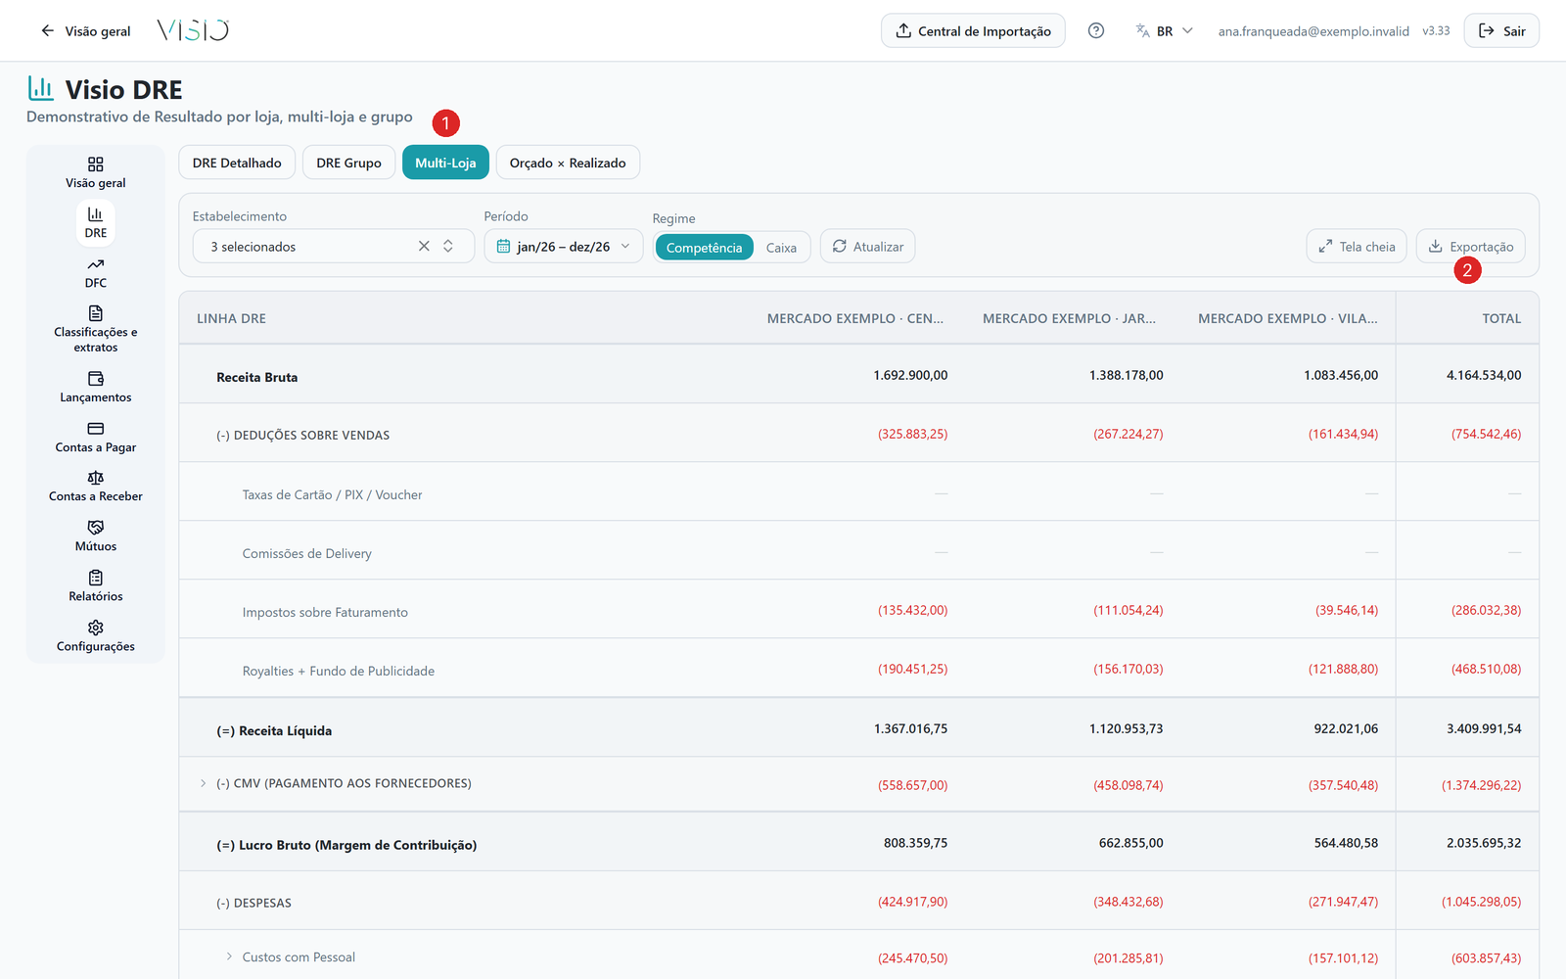Open Contas a Pagar

tap(95, 437)
